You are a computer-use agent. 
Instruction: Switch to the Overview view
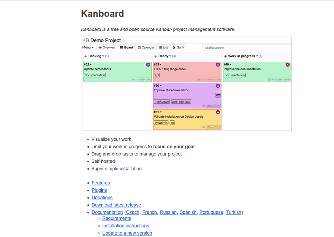[107, 48]
